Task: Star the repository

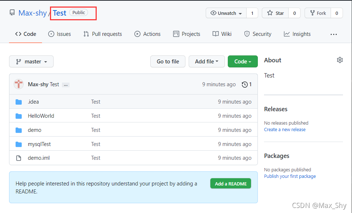Action: click(x=275, y=13)
